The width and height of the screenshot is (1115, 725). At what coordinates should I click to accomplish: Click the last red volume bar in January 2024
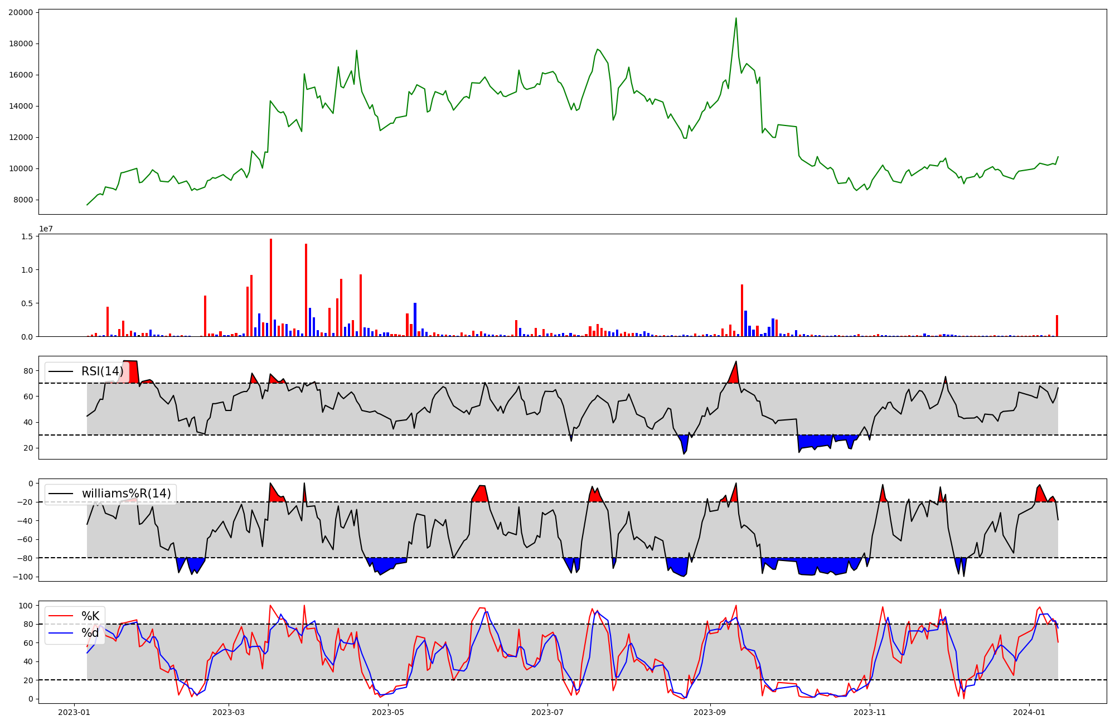(1057, 326)
